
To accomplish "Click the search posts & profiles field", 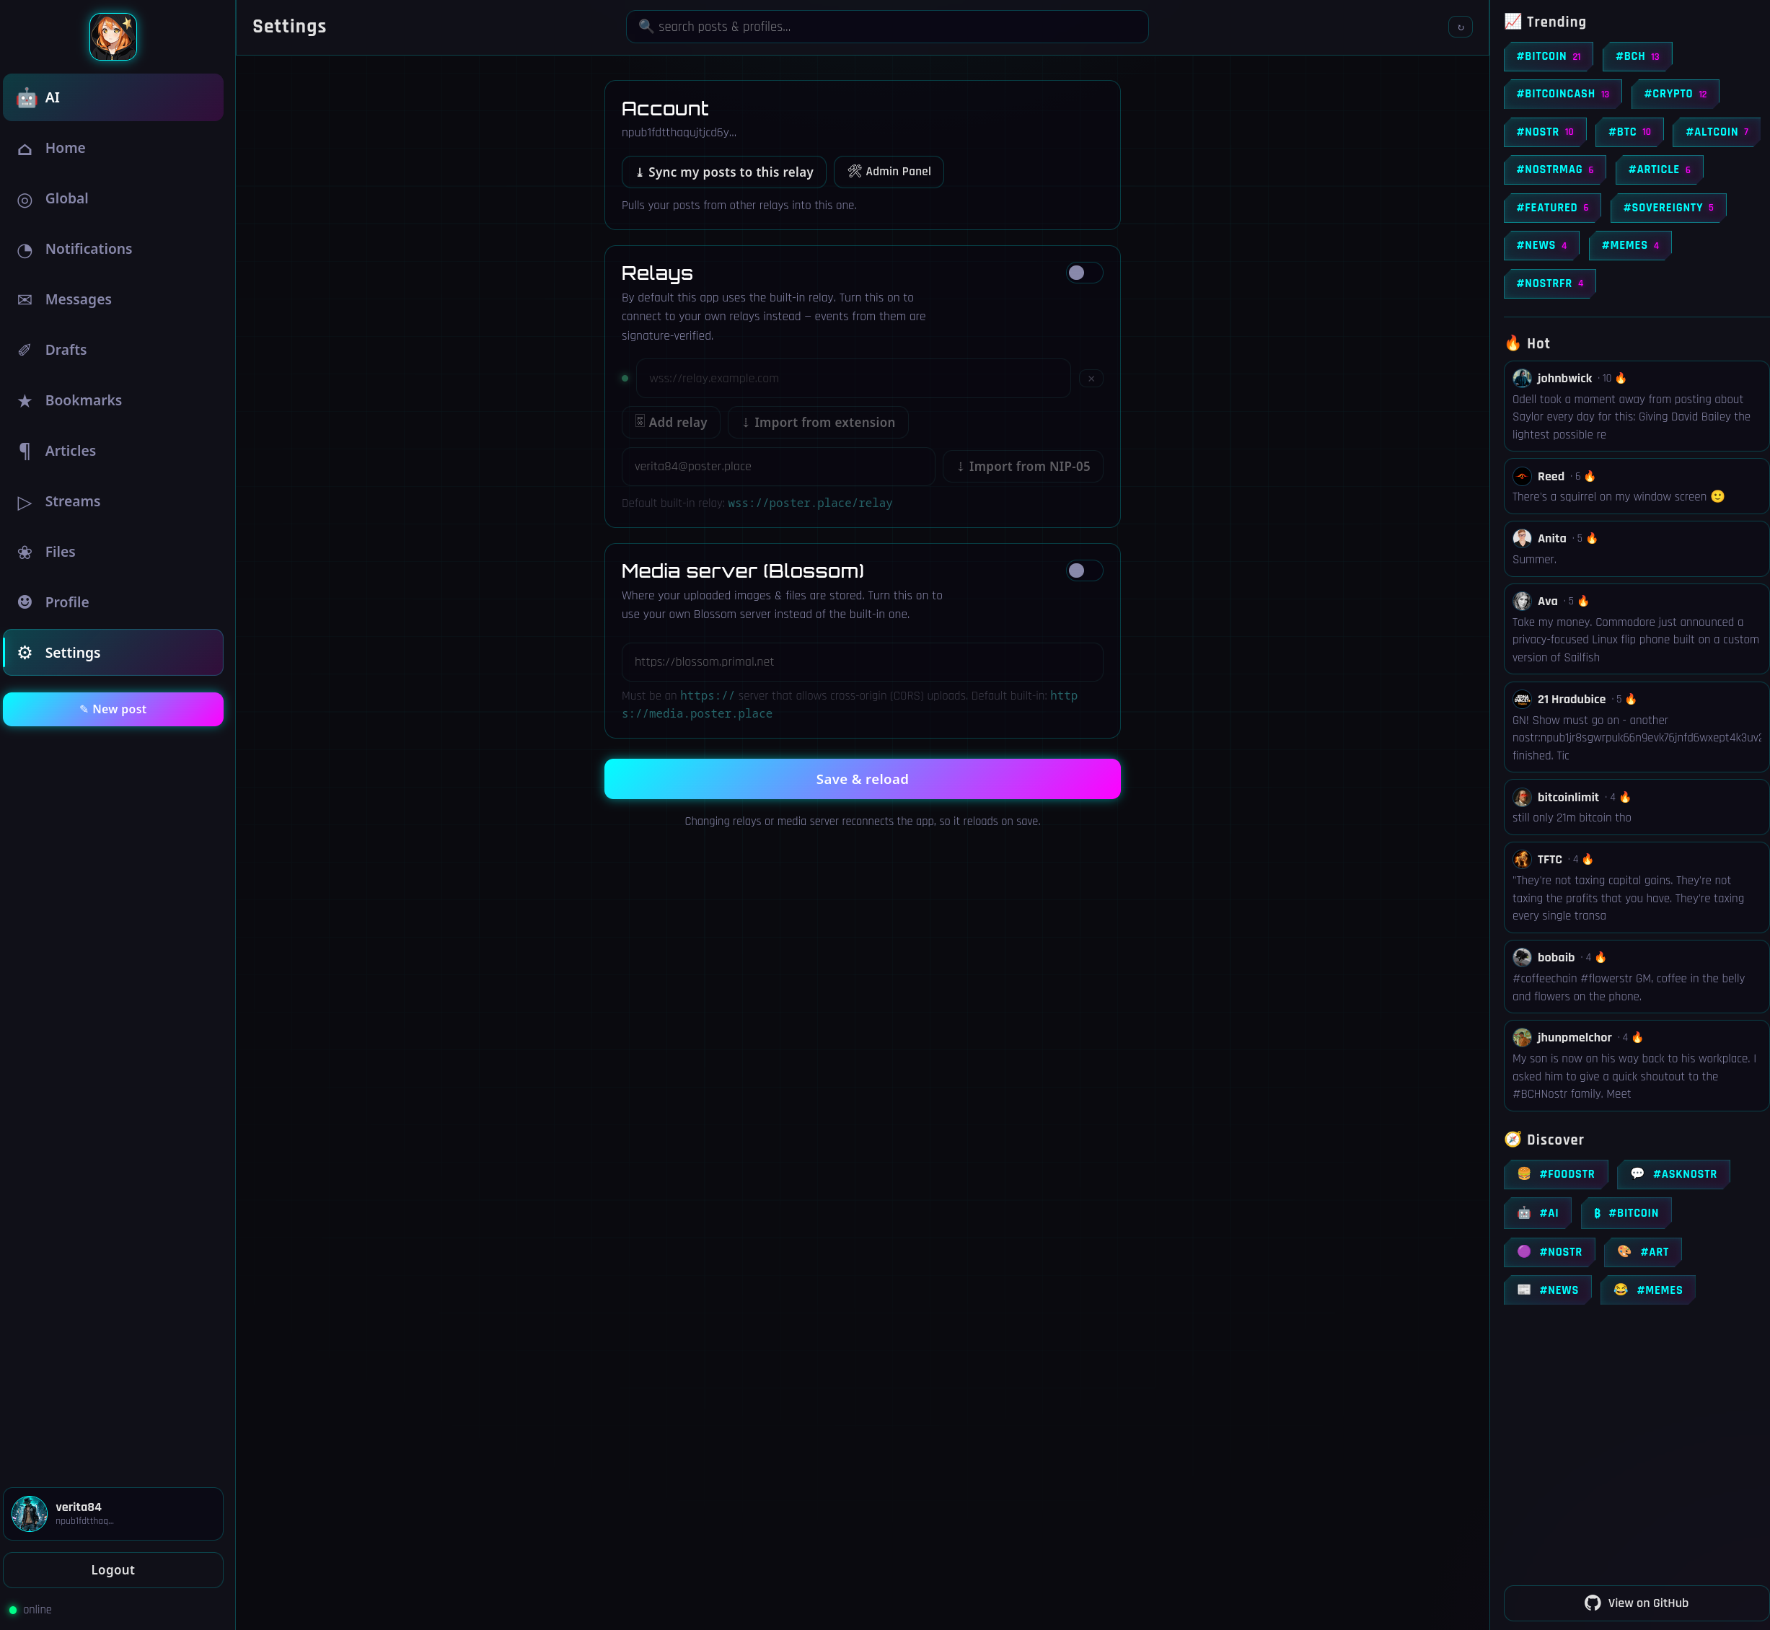I will coord(886,27).
